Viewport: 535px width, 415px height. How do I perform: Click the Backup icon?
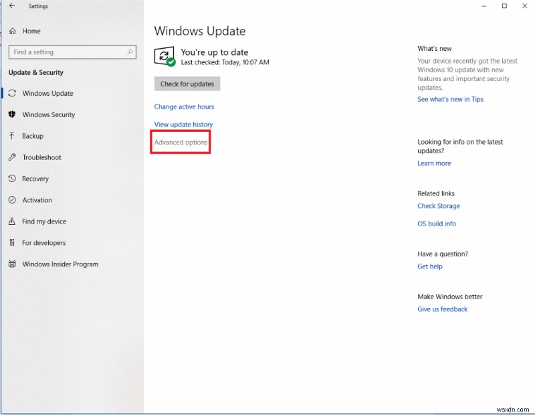coord(11,136)
